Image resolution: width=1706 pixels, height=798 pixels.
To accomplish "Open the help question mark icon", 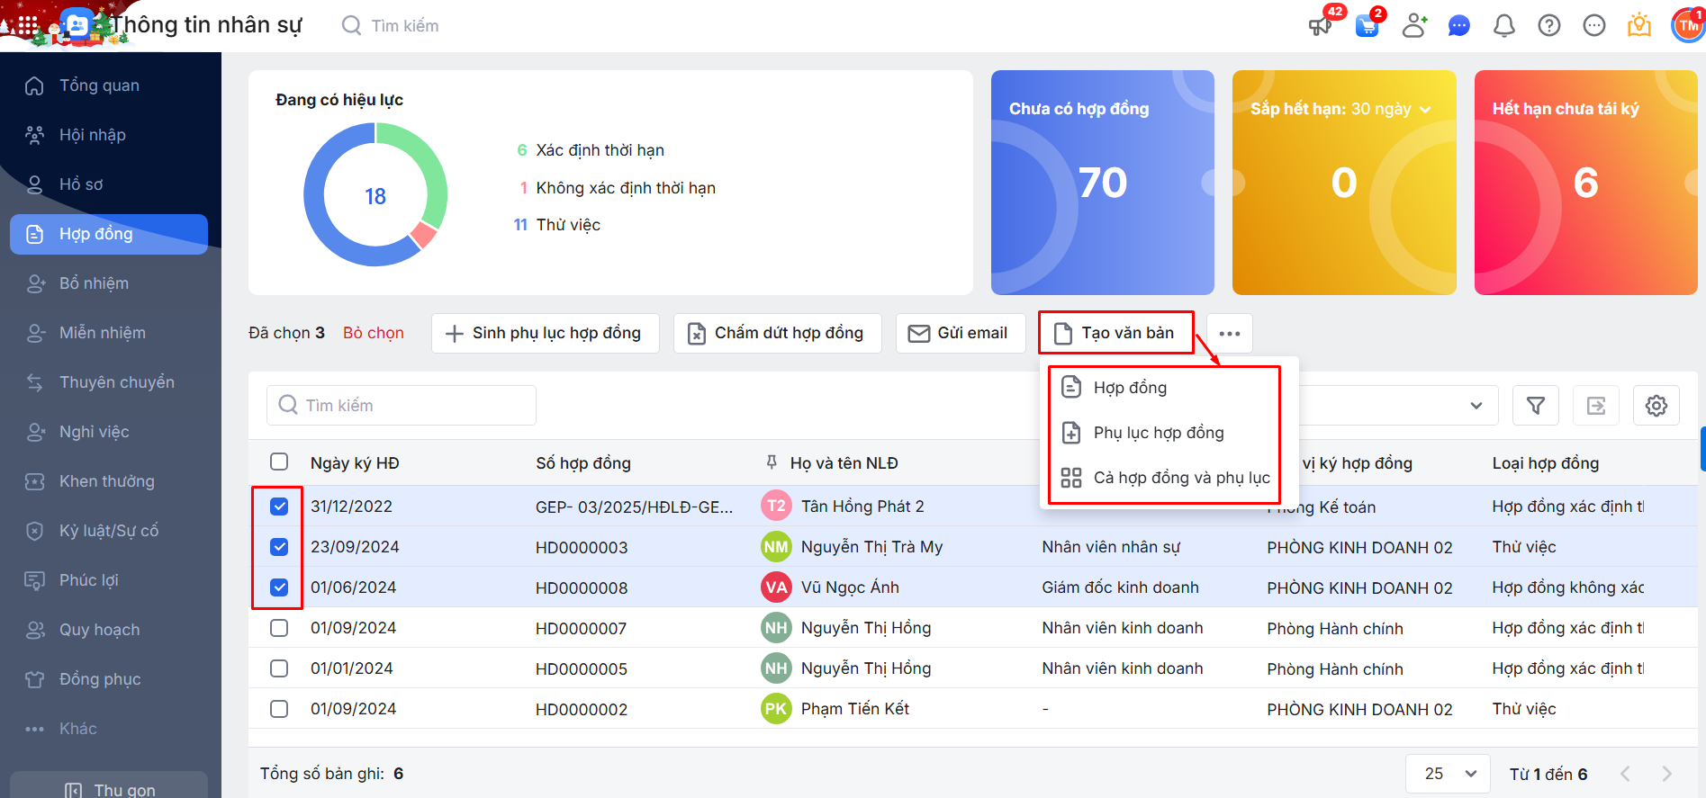I will (x=1548, y=26).
